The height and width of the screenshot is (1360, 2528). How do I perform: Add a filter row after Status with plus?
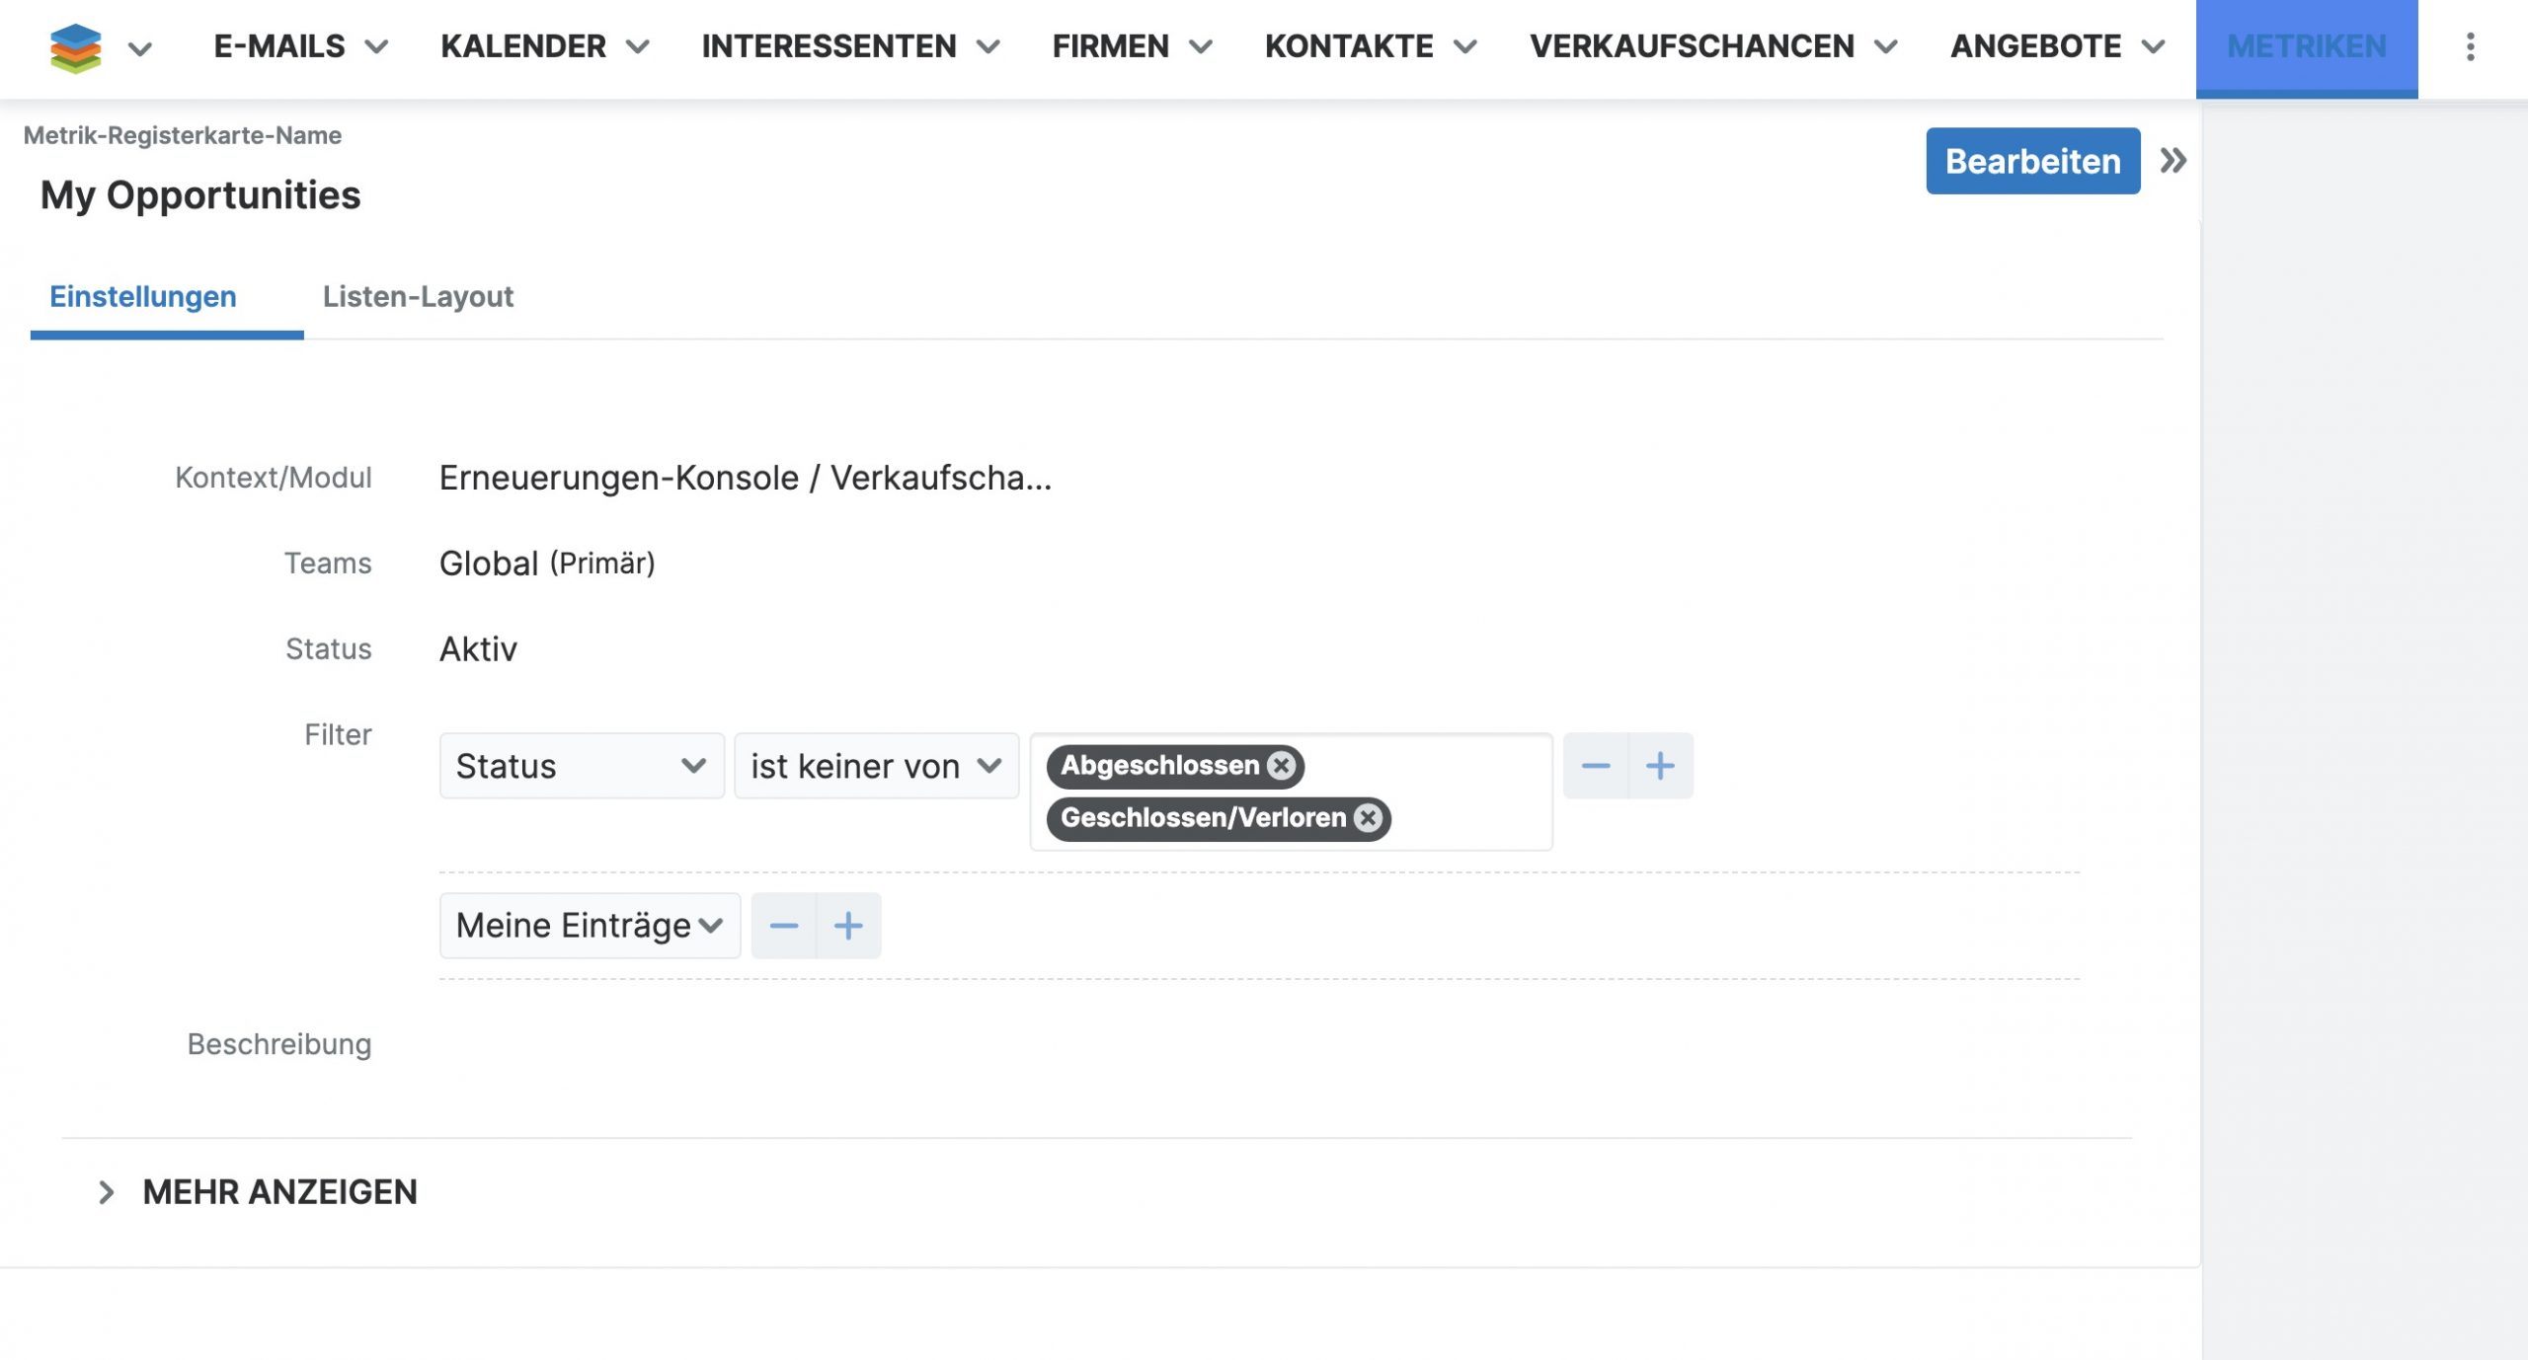pyautogui.click(x=1660, y=766)
